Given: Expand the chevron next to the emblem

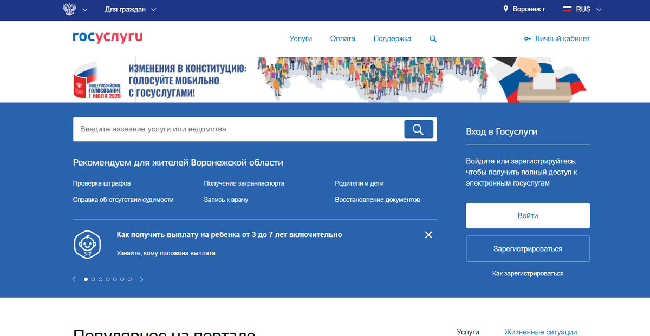Looking at the screenshot, I should click(84, 10).
